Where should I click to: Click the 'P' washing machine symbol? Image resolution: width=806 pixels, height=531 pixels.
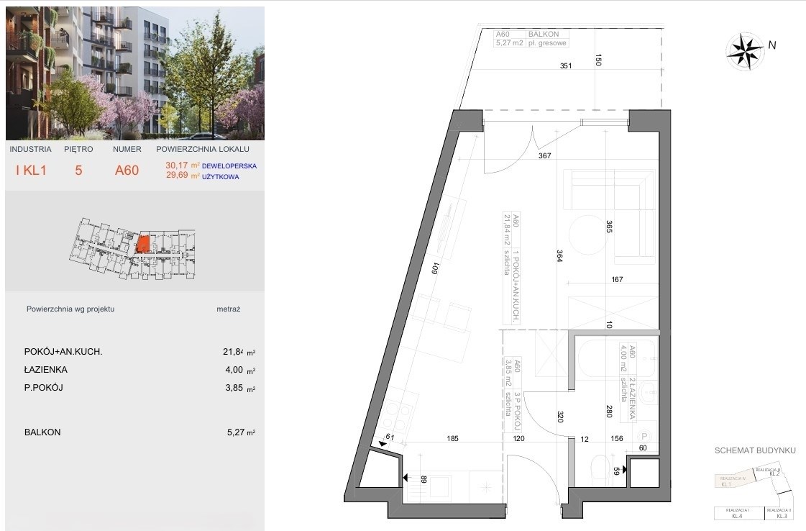(645, 437)
